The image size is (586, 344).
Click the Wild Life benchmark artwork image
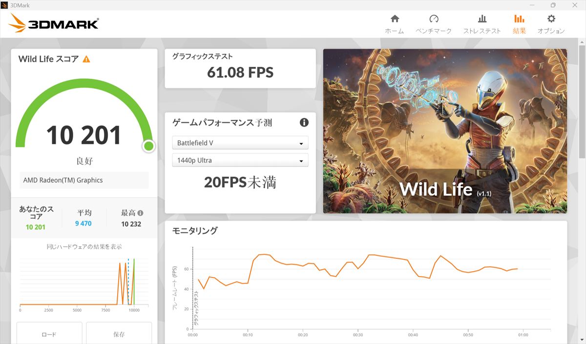(444, 131)
